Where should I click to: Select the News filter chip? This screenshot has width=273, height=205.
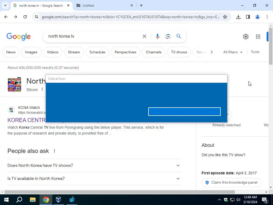pos(11,52)
